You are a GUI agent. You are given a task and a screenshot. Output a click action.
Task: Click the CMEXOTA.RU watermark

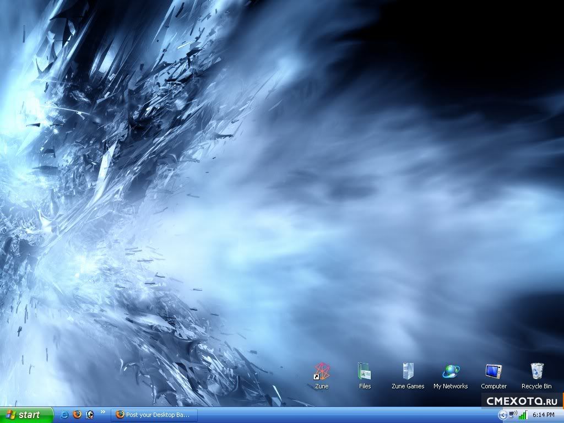(522, 400)
